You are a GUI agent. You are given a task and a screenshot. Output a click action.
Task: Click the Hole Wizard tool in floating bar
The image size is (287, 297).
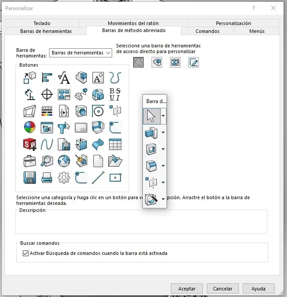click(x=151, y=199)
